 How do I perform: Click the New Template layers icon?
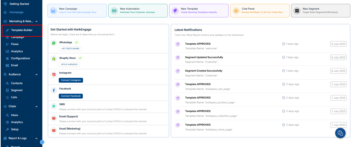175,11
